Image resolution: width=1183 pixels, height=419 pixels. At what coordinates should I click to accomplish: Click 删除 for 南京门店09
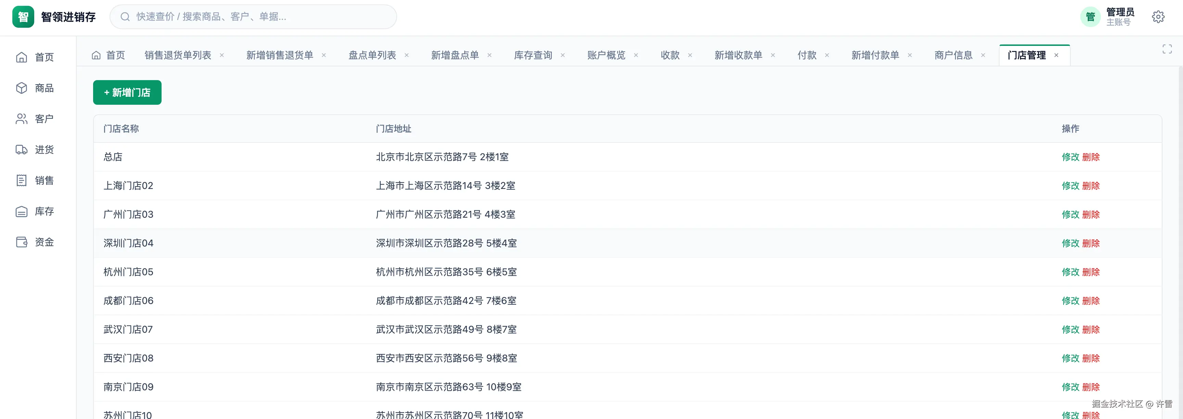[x=1091, y=387]
